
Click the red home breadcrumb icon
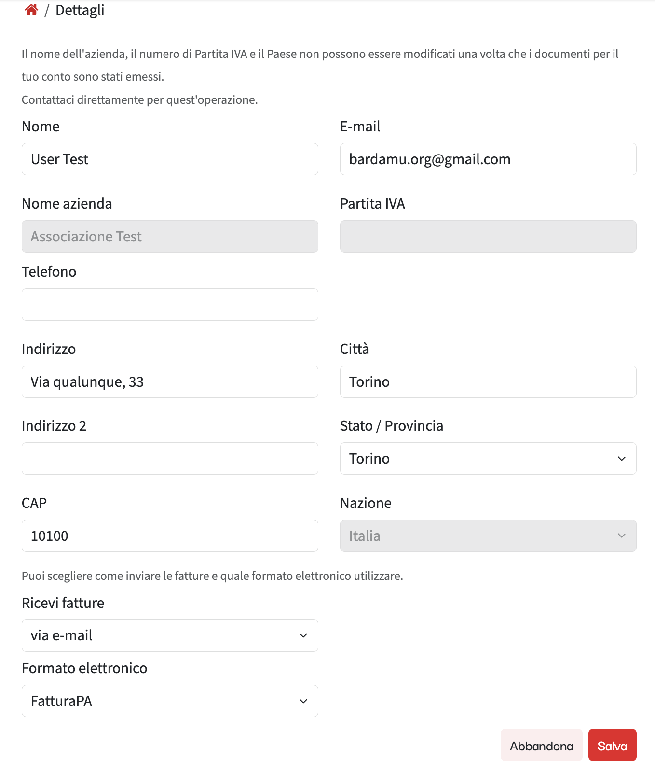click(x=31, y=10)
